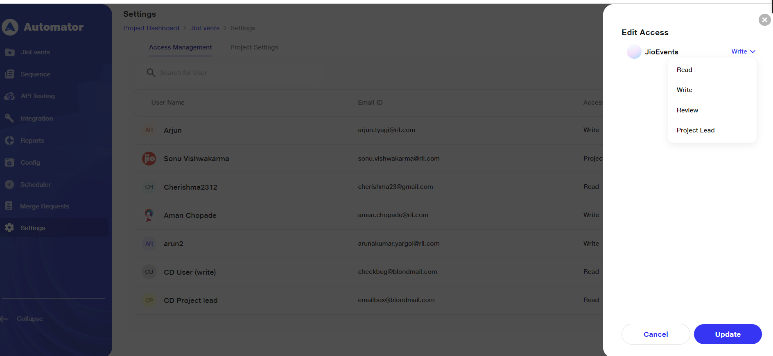The height and width of the screenshot is (356, 773).
Task: Open the Write access level dropdown
Action: coord(743,51)
